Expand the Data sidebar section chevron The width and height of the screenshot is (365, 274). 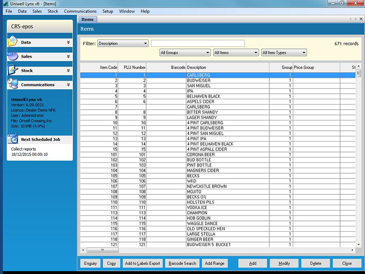coord(68,42)
